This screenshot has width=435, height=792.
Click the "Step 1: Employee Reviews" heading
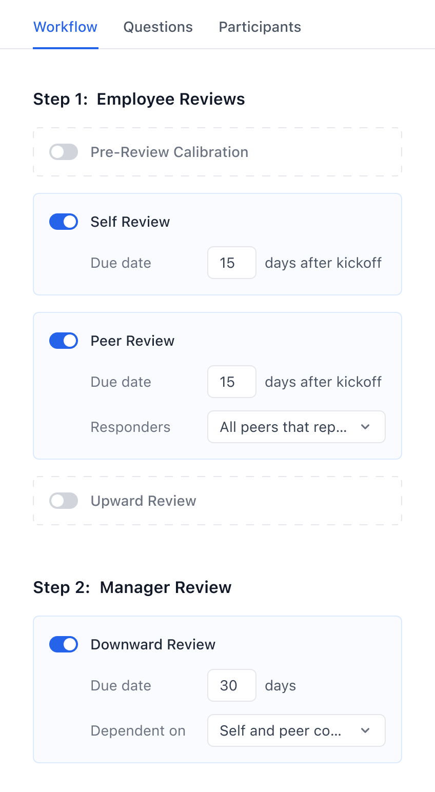[139, 99]
